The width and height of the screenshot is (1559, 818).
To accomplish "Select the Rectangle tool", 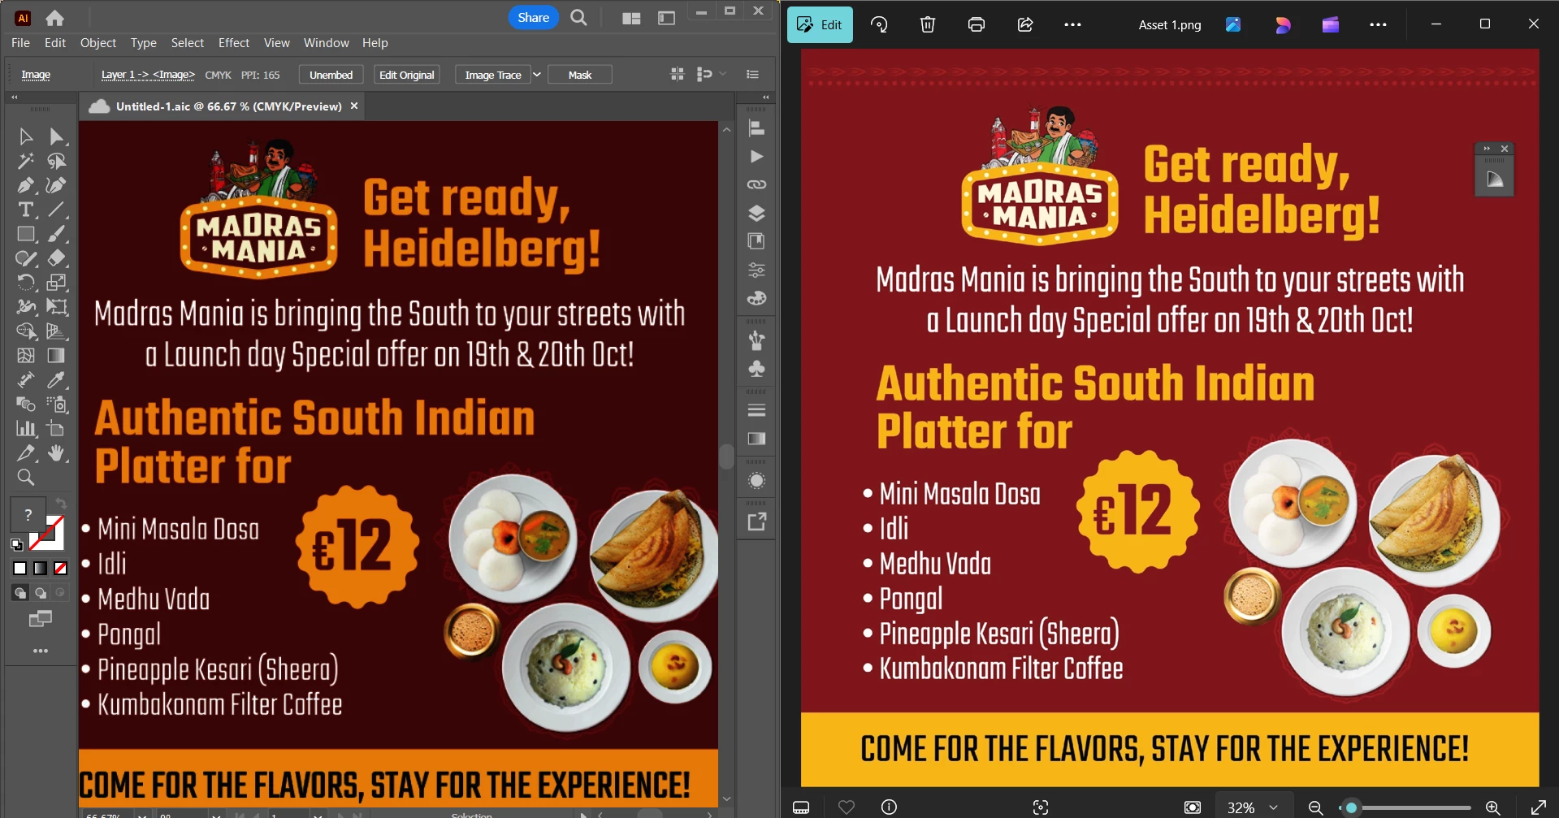I will [x=26, y=234].
